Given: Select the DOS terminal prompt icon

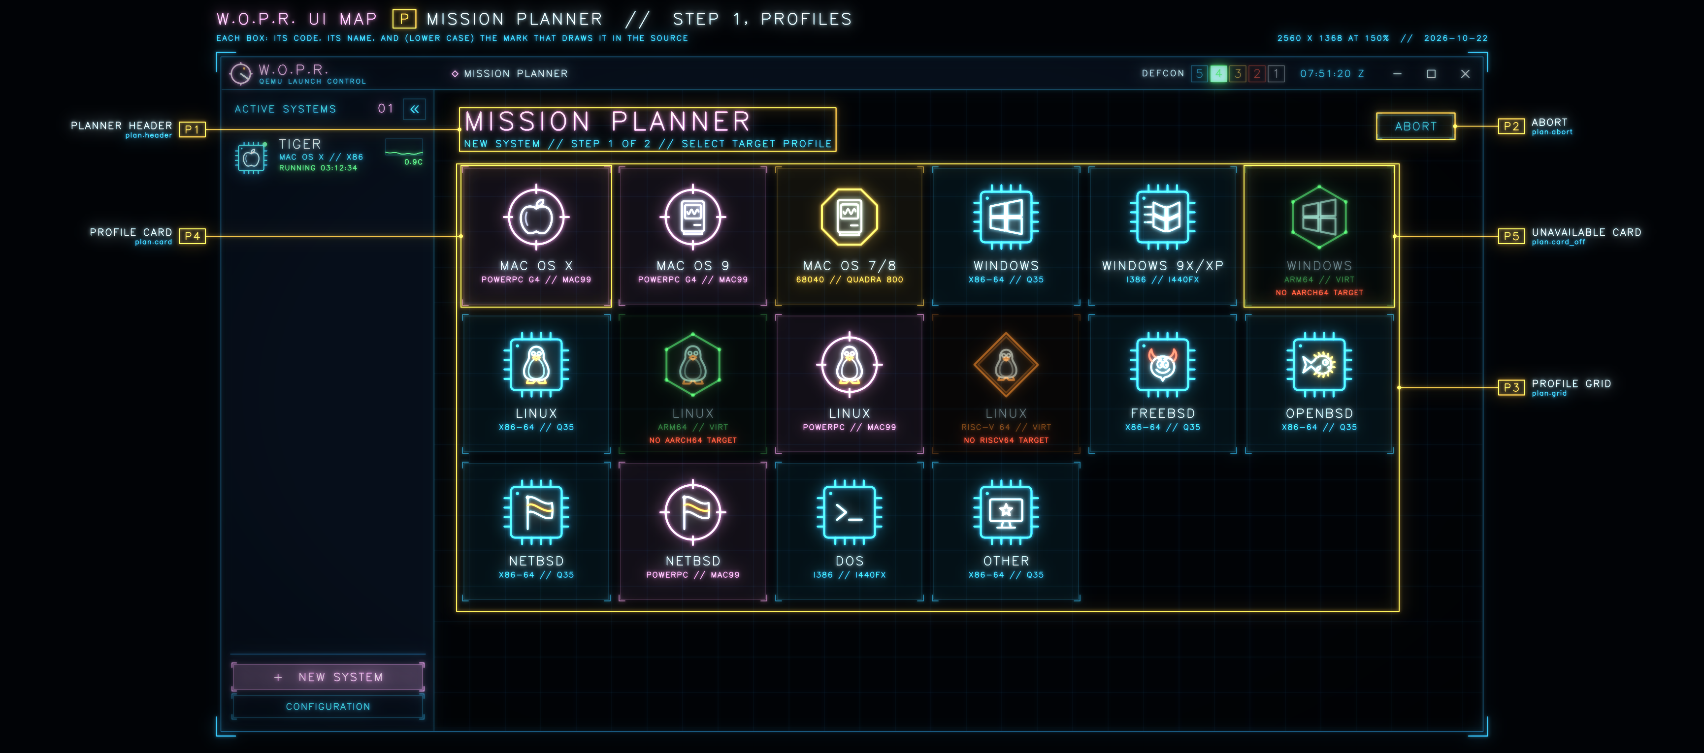Looking at the screenshot, I should [850, 512].
